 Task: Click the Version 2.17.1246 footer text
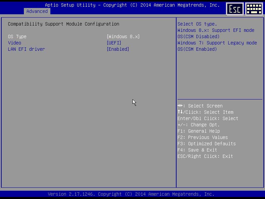pyautogui.click(x=131, y=194)
